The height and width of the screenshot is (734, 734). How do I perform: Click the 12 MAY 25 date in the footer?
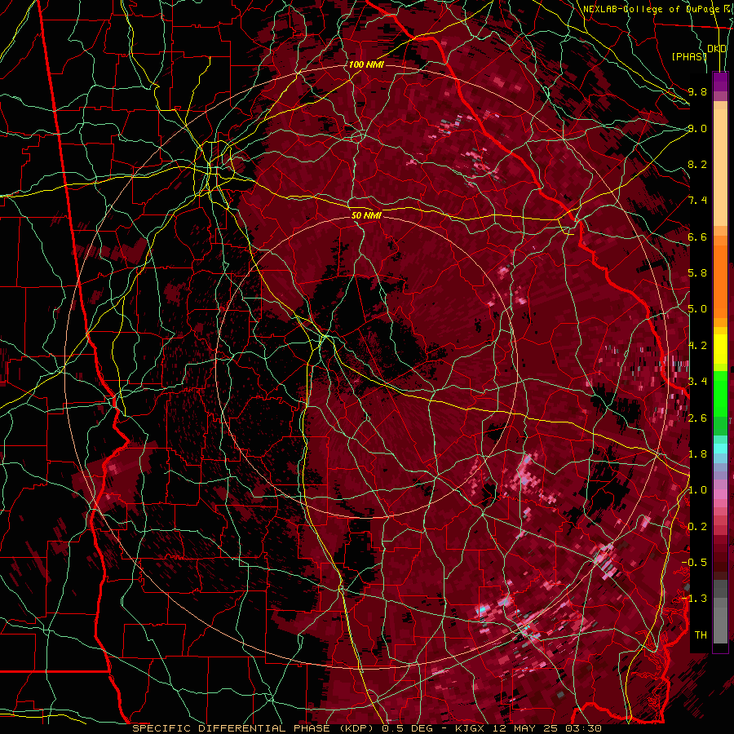click(x=527, y=728)
